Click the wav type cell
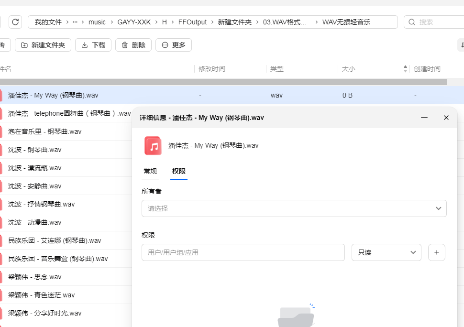 point(276,95)
